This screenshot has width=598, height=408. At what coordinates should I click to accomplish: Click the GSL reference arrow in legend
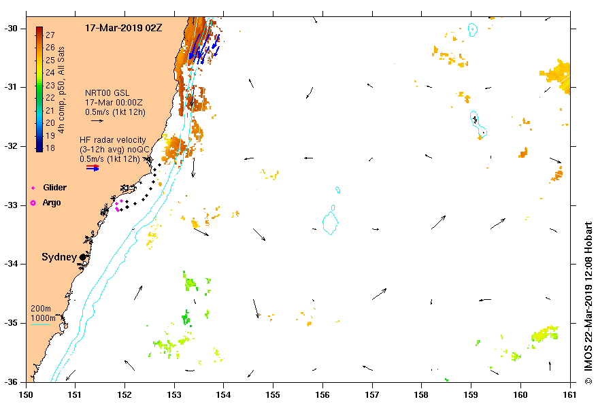97,121
